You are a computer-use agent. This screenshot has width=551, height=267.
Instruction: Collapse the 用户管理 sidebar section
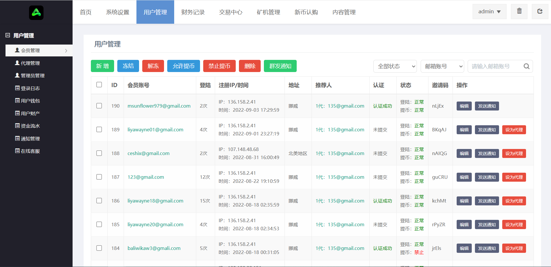click(8, 35)
